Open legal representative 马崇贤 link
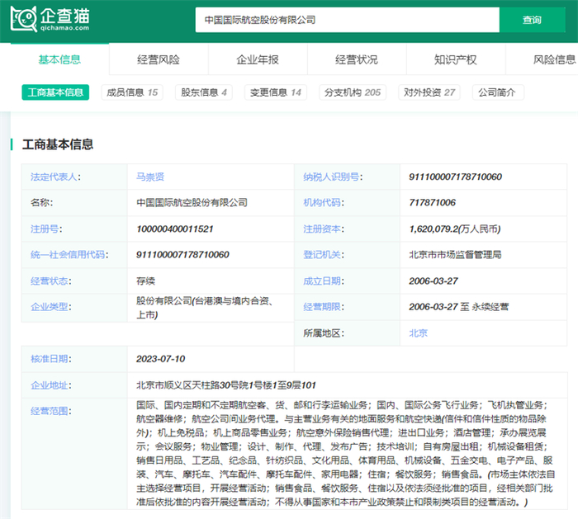 pos(150,177)
